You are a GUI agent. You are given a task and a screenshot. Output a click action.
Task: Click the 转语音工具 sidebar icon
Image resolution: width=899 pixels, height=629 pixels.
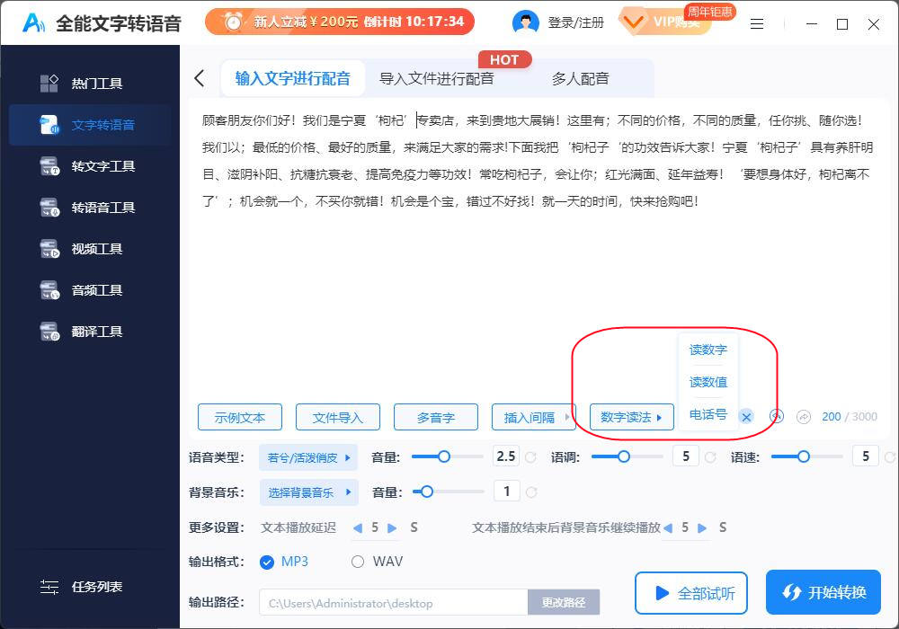point(90,207)
